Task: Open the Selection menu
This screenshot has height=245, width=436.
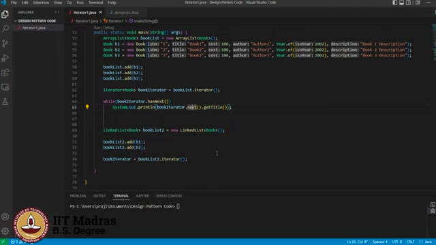Action: (x=41, y=3)
